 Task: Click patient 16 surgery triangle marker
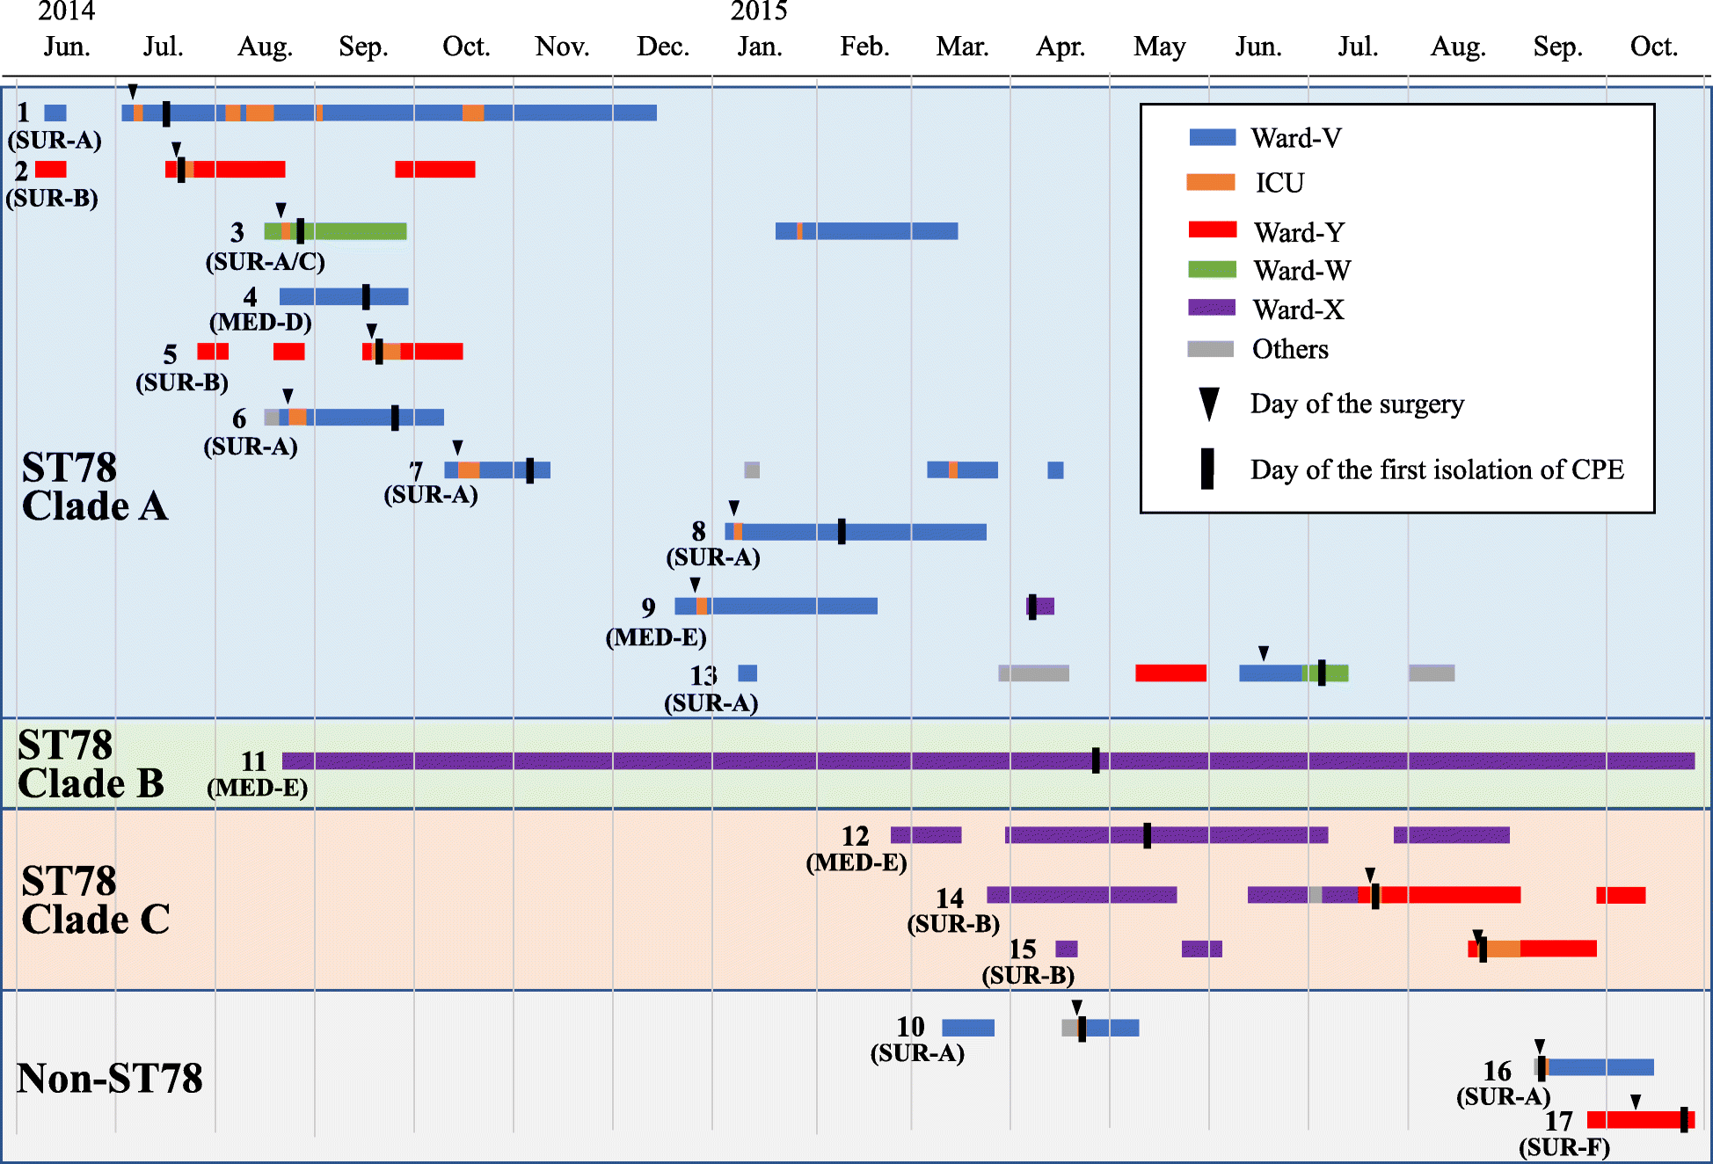click(1540, 1046)
